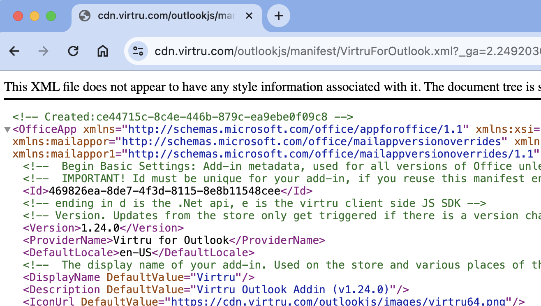541x306 pixels.
Task: Click the back navigation arrow
Action: pos(14,51)
